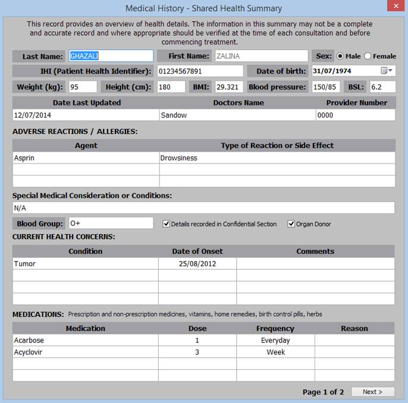Select the Asprin agent cell
Image resolution: width=408 pixels, height=403 pixels.
coord(86,158)
